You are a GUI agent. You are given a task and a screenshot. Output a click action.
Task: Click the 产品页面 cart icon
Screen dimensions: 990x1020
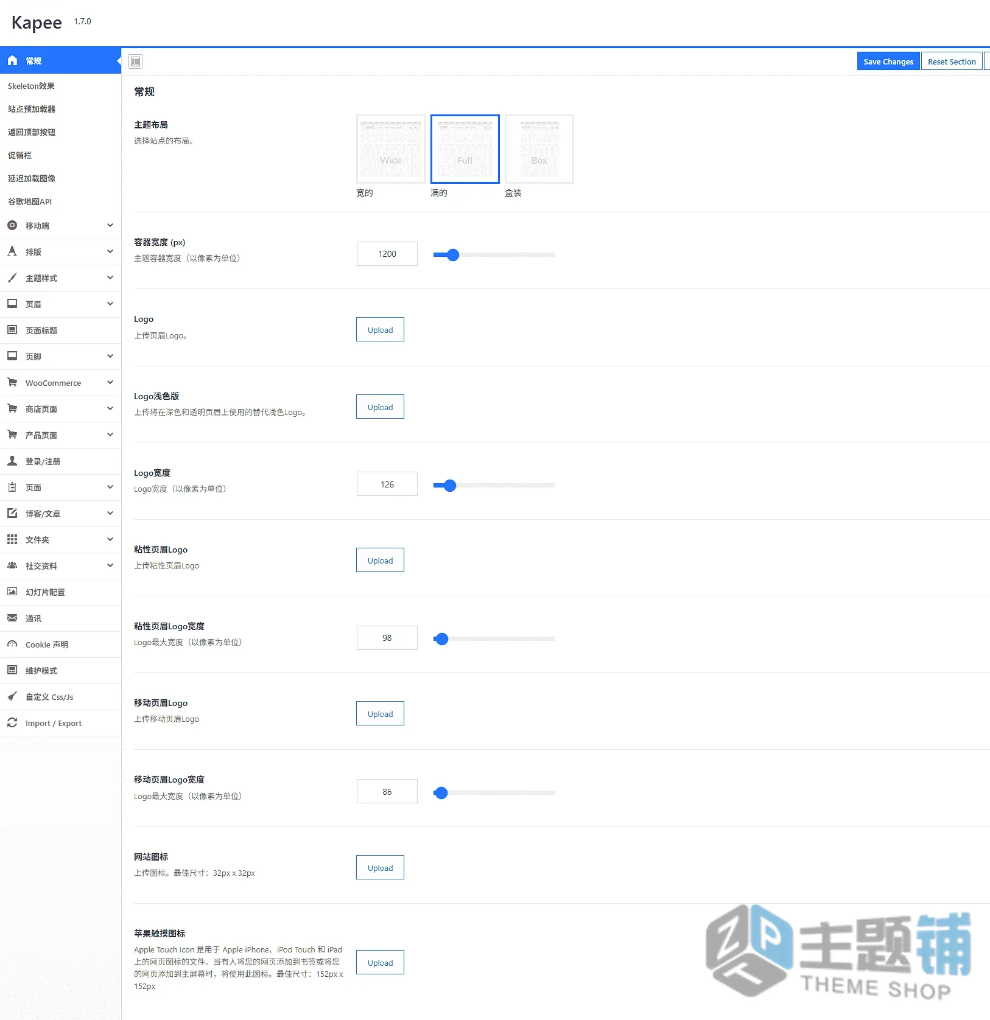pos(12,435)
